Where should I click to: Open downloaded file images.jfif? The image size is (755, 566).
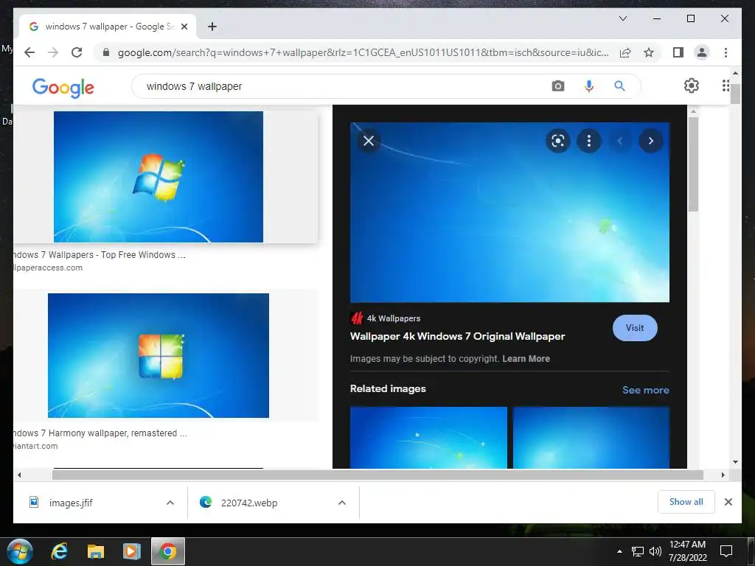click(70, 503)
